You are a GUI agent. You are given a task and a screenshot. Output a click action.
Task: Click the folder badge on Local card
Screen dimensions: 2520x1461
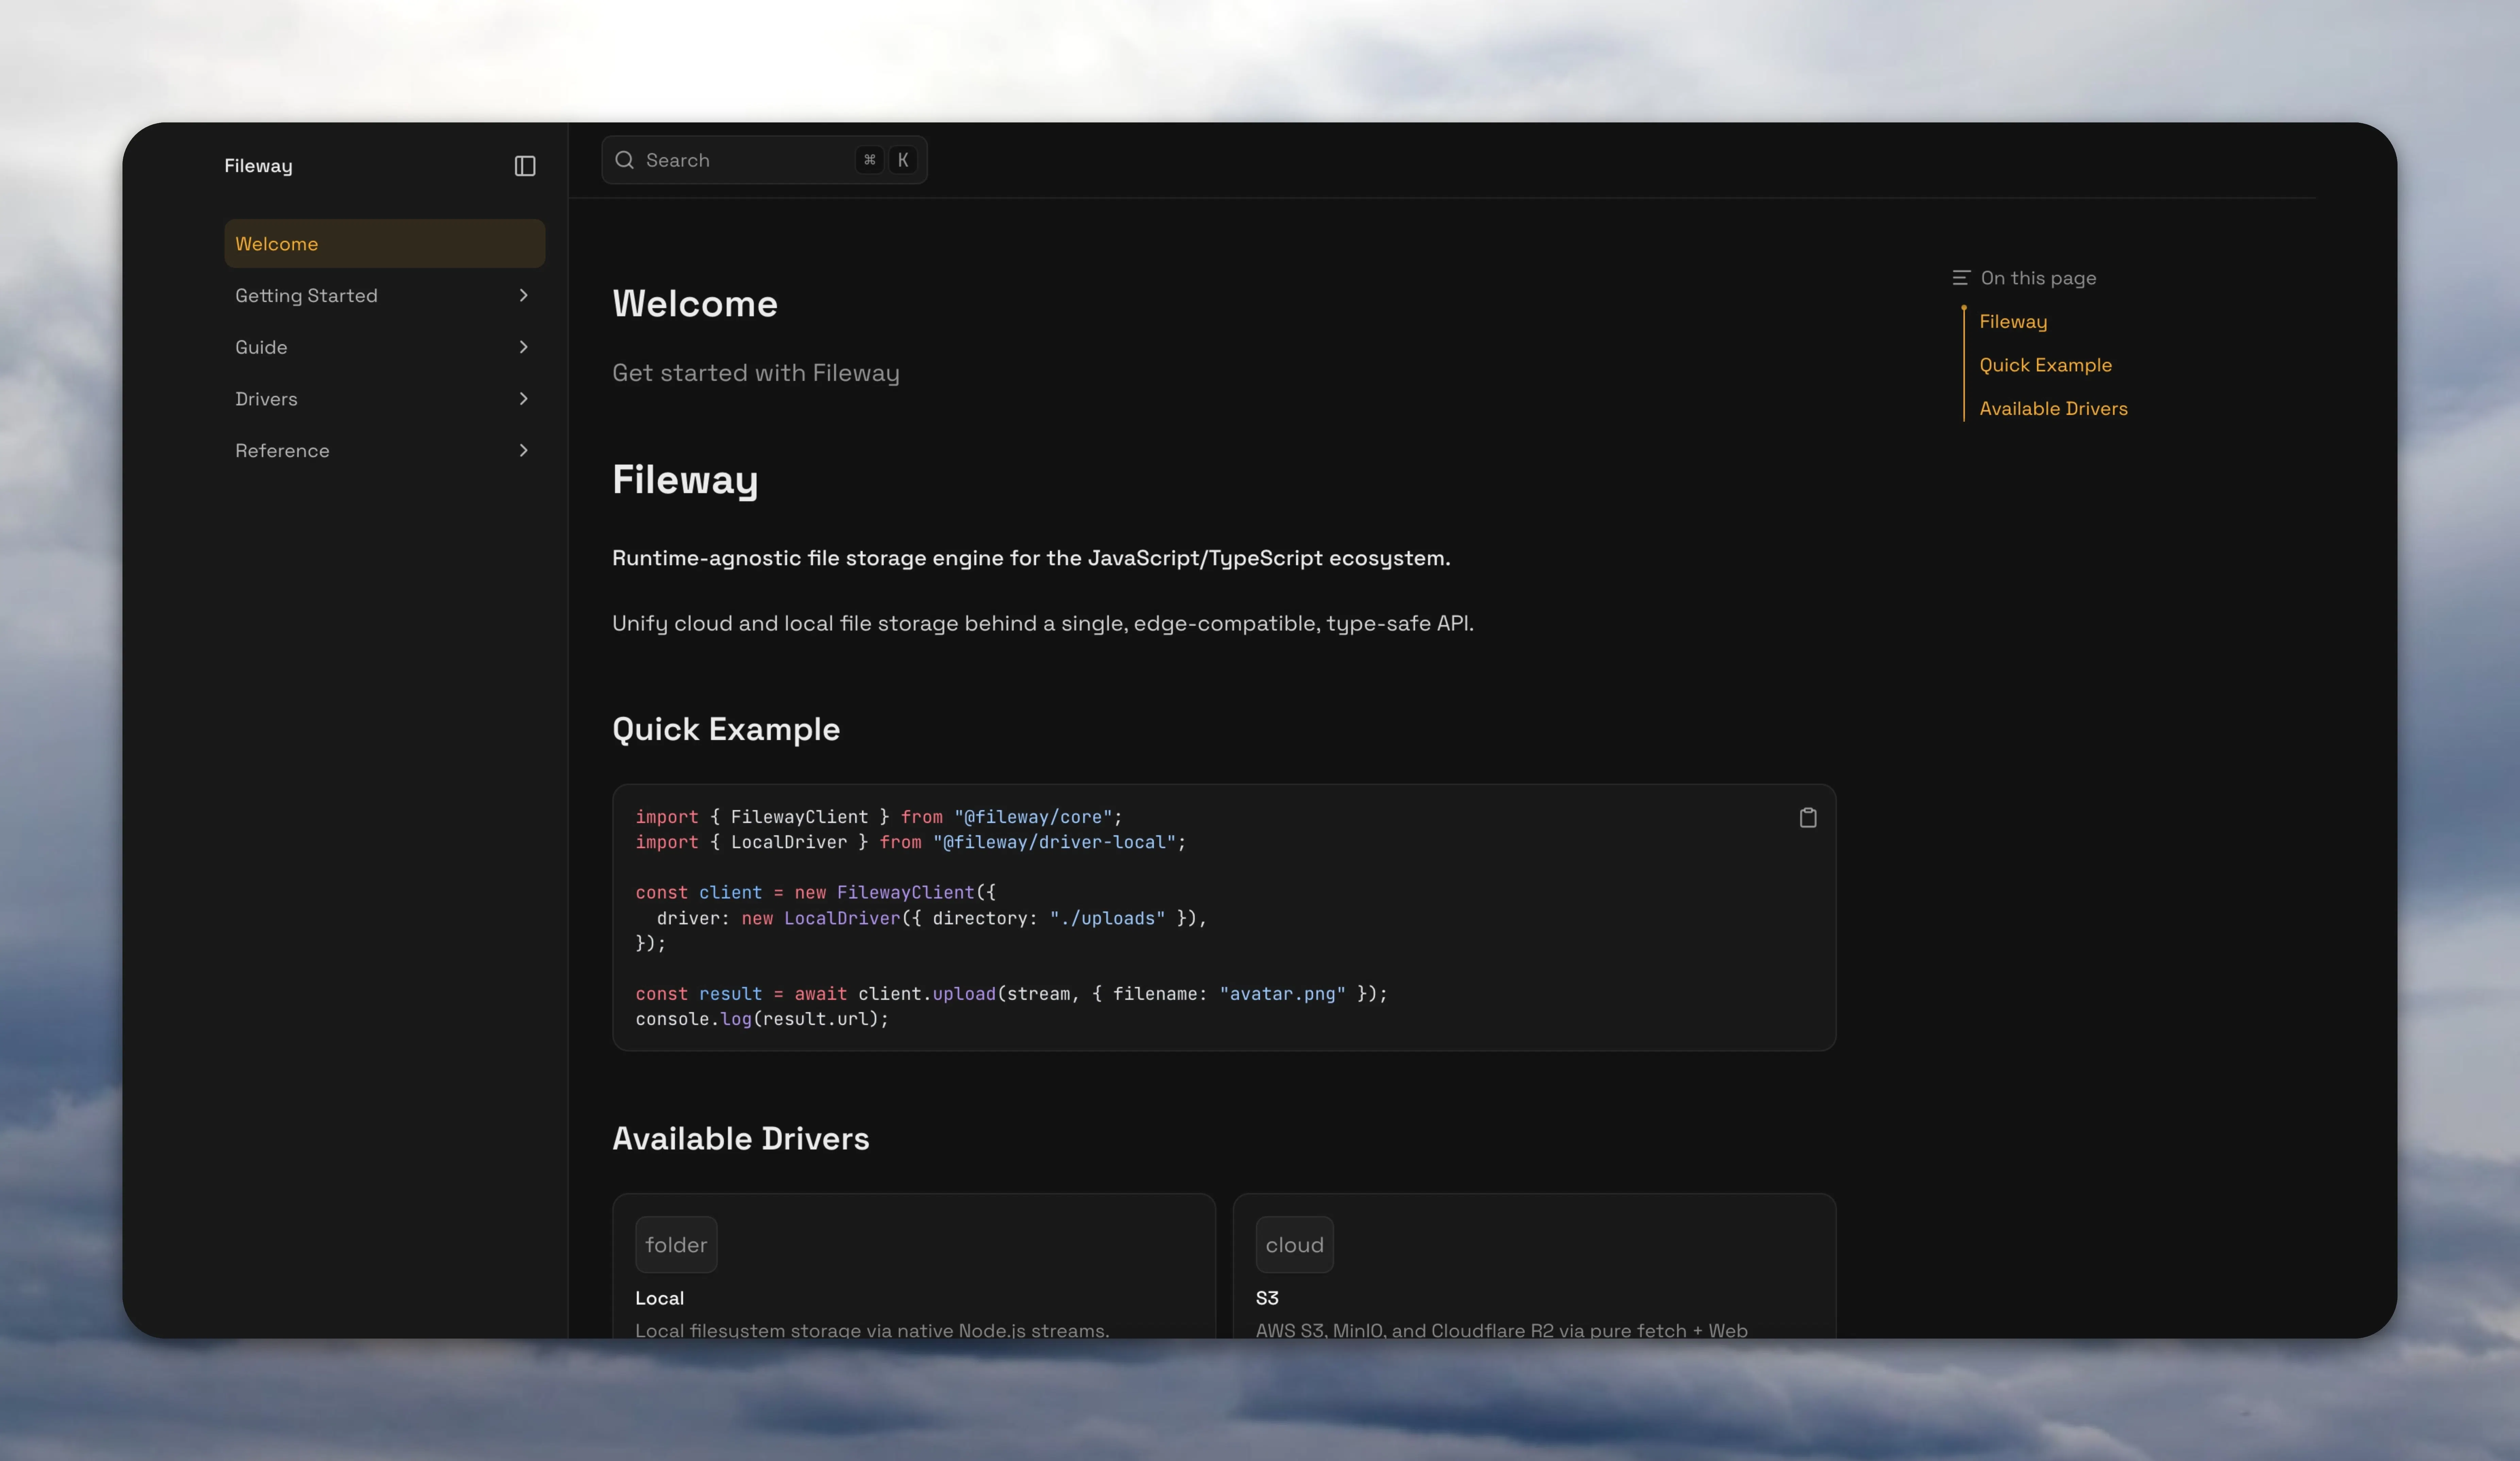pyautogui.click(x=676, y=1245)
